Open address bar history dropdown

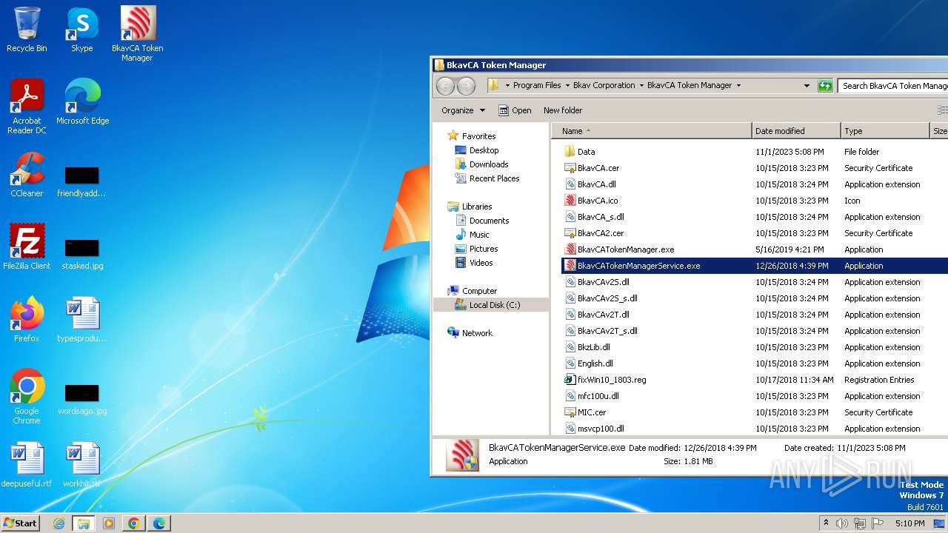click(x=807, y=86)
